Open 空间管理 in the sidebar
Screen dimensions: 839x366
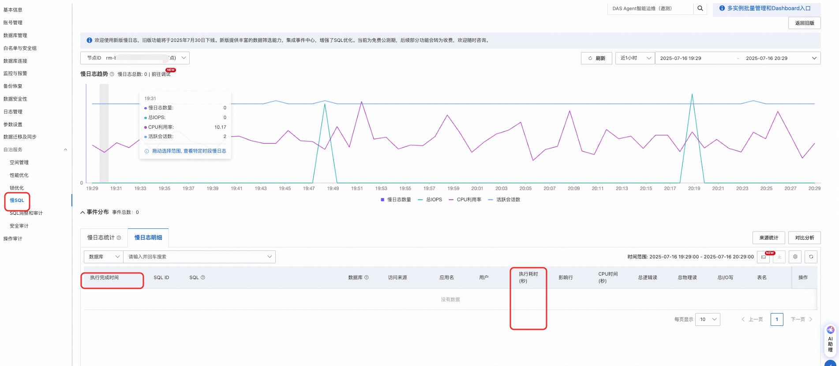click(x=19, y=162)
